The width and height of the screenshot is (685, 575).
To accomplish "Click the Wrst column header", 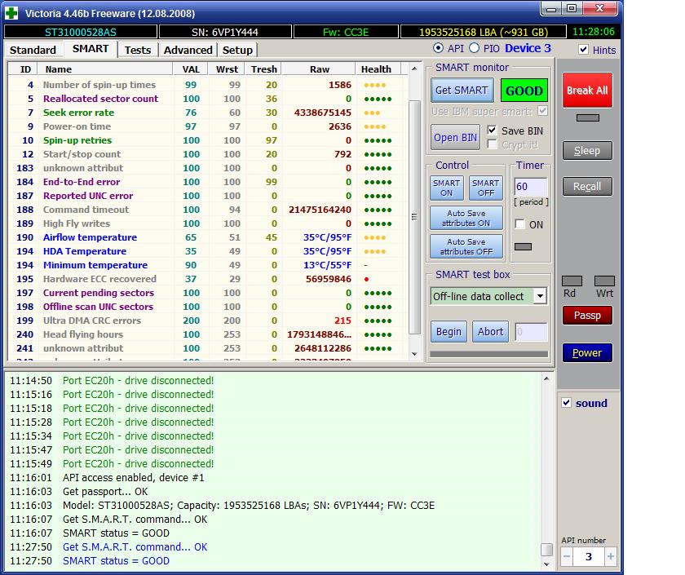I will [228, 69].
